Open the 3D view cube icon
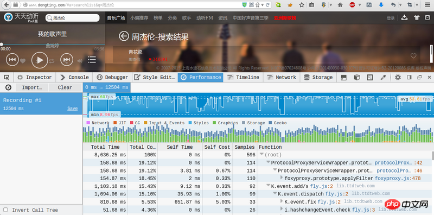The height and width of the screenshot is (215, 434). [x=357, y=78]
